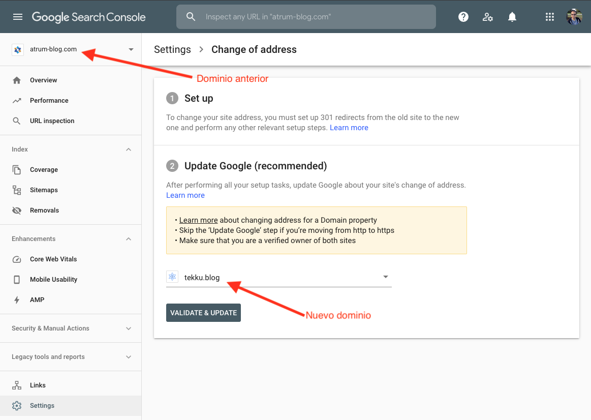Open the Learn more link under Set up

coord(349,128)
